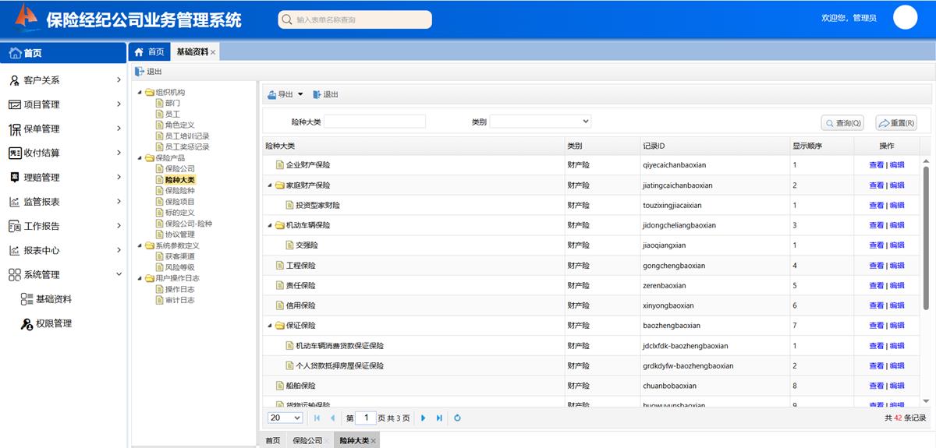936x448 pixels.
Task: Select 角色定义 in the tree
Action: (179, 125)
